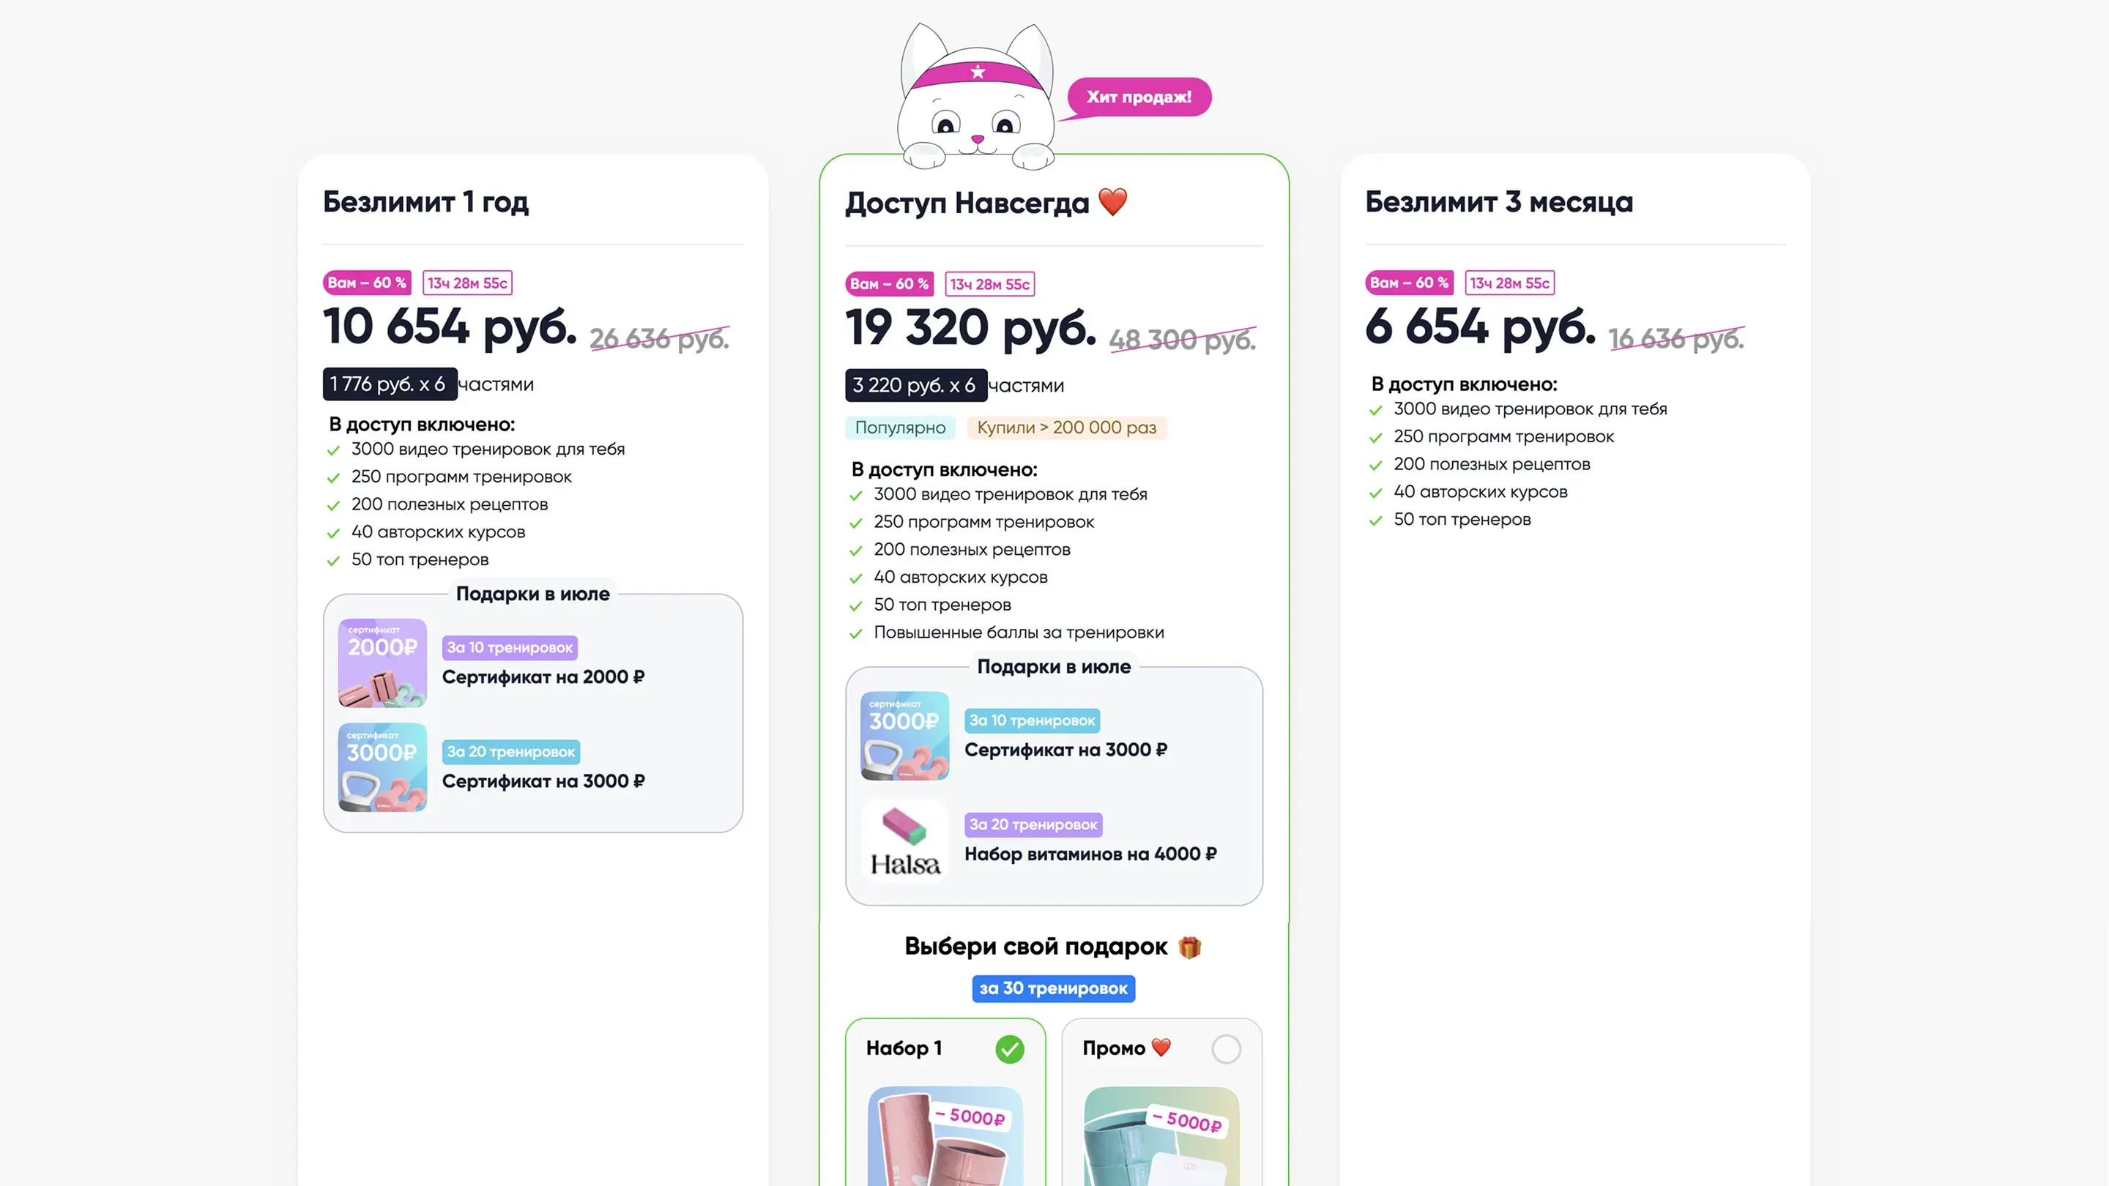
Task: Click the 1 776 руб. x 6 installment badge
Action: (389, 384)
